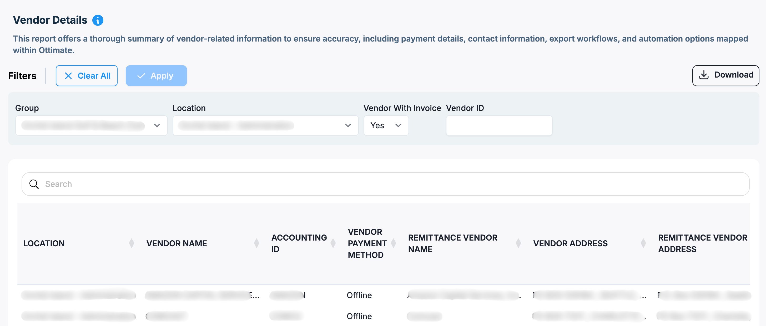The width and height of the screenshot is (766, 326).
Task: Click the X icon inside Clear All button
Action: [x=69, y=76]
